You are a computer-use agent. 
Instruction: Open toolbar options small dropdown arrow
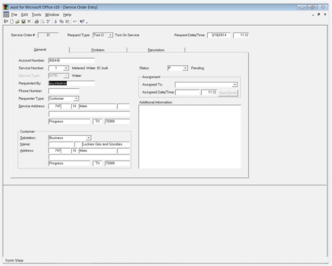click(x=87, y=22)
